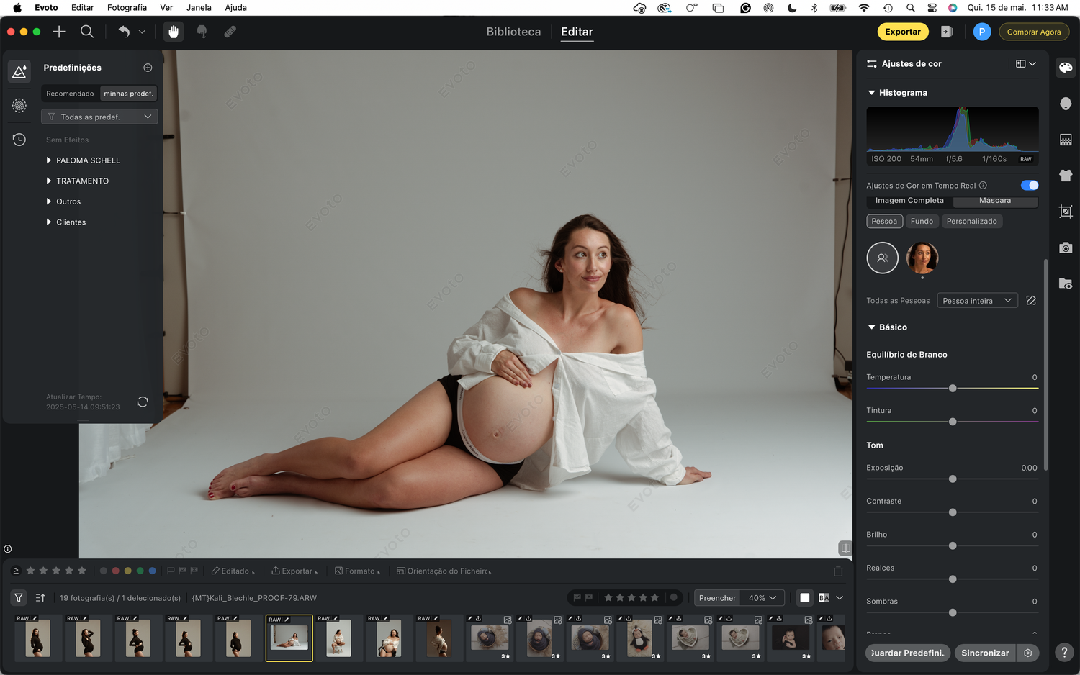1080x675 pixels.
Task: Select the Recomendado presets tab
Action: point(70,94)
